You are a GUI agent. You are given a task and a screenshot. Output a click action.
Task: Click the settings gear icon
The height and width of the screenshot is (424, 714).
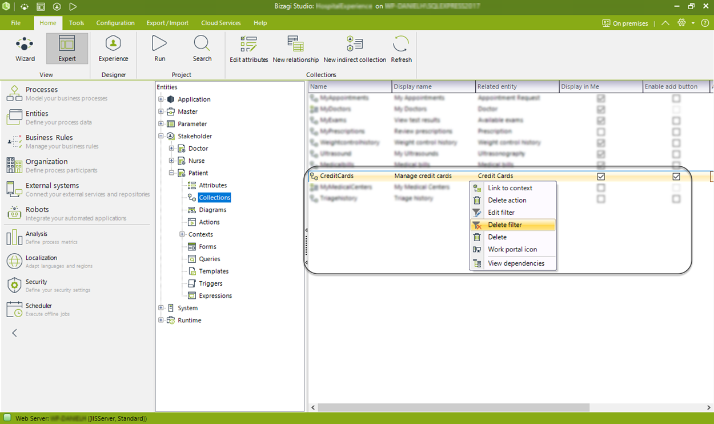tap(681, 23)
